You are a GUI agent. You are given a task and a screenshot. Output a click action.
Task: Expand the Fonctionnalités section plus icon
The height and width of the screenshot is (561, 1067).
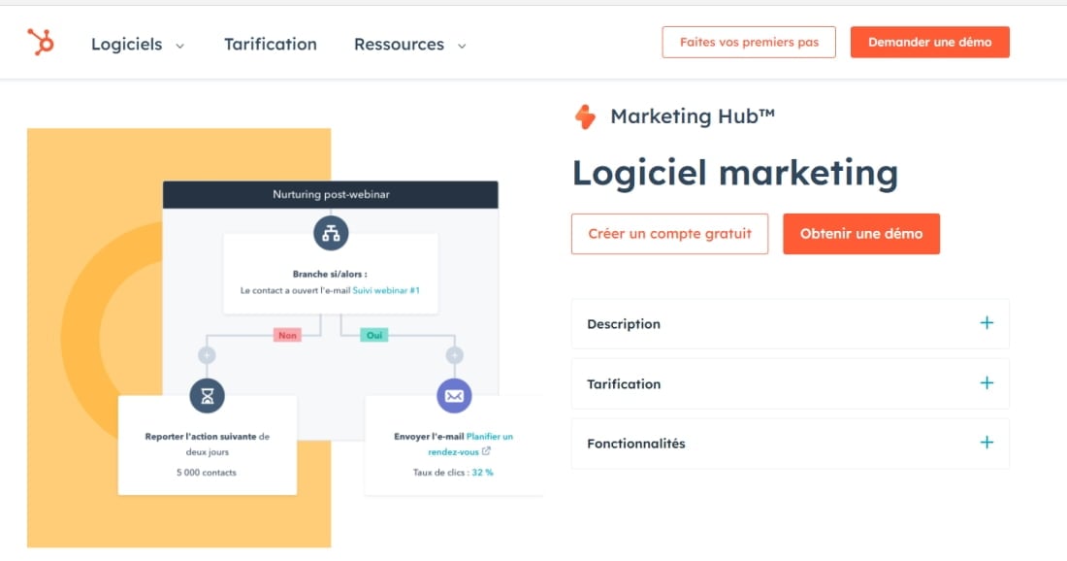986,443
